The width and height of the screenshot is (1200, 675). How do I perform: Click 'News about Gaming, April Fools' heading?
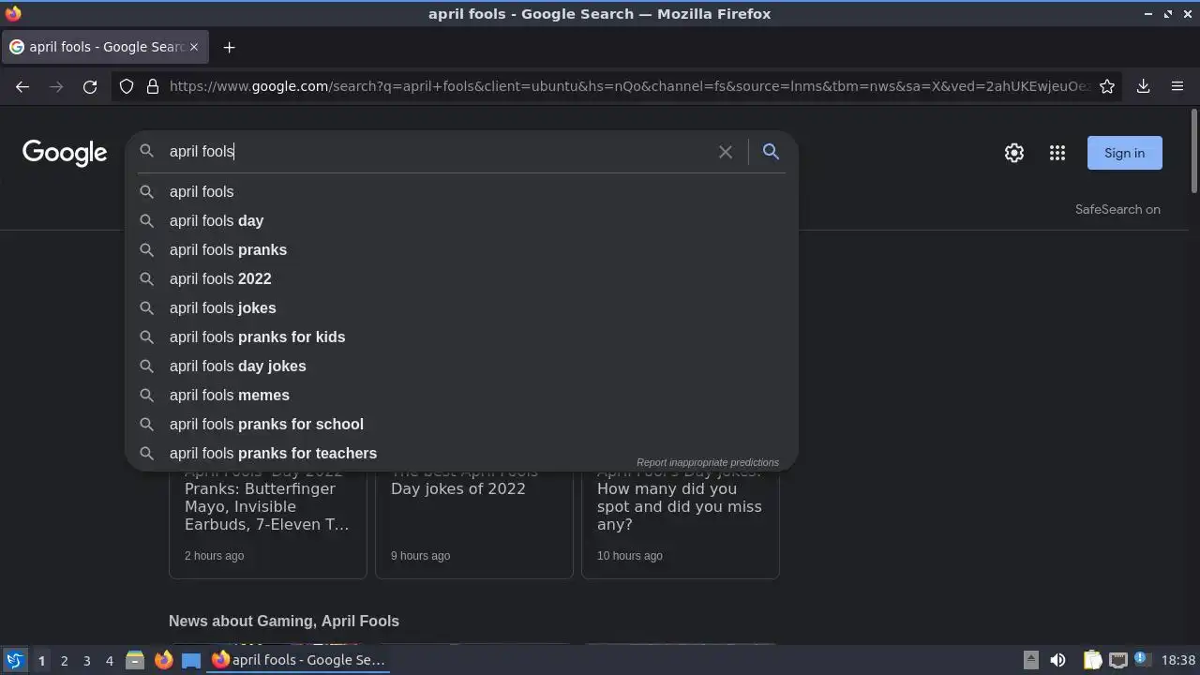click(284, 621)
